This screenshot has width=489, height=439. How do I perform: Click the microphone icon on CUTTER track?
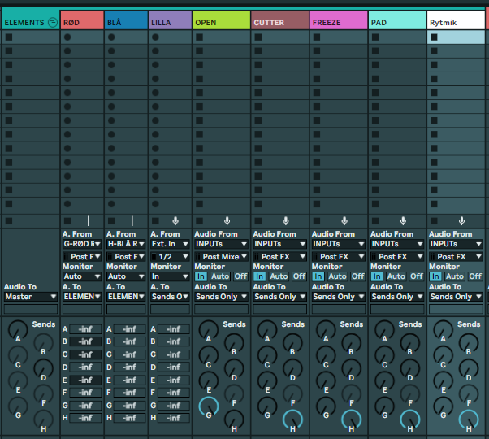tap(285, 220)
